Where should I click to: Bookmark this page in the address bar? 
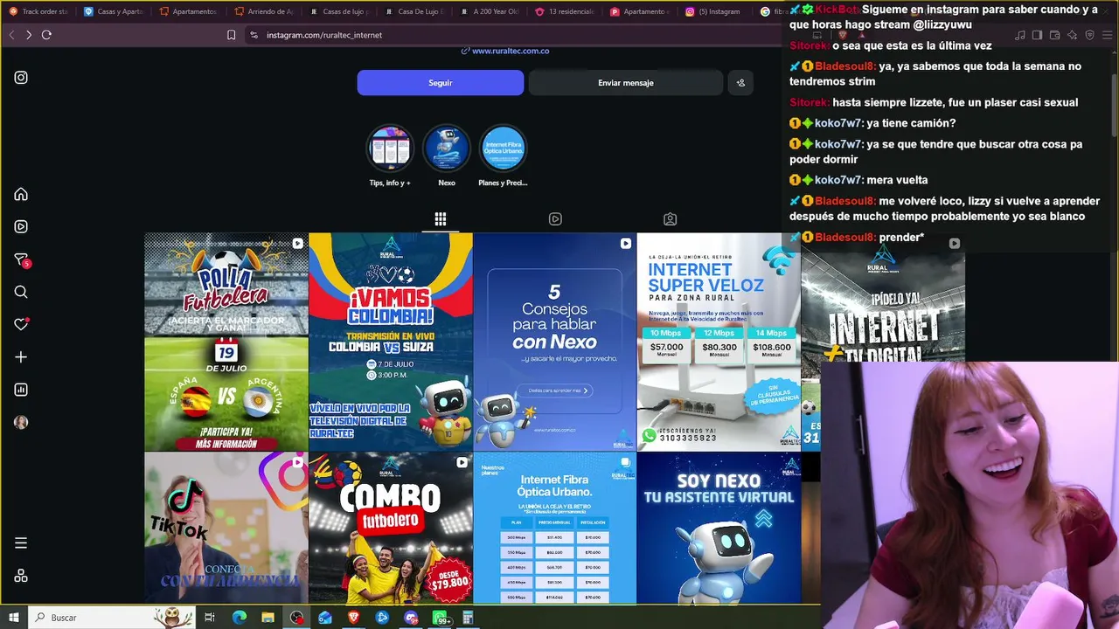pyautogui.click(x=231, y=35)
